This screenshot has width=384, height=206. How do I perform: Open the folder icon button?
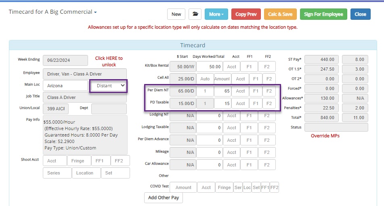click(195, 14)
